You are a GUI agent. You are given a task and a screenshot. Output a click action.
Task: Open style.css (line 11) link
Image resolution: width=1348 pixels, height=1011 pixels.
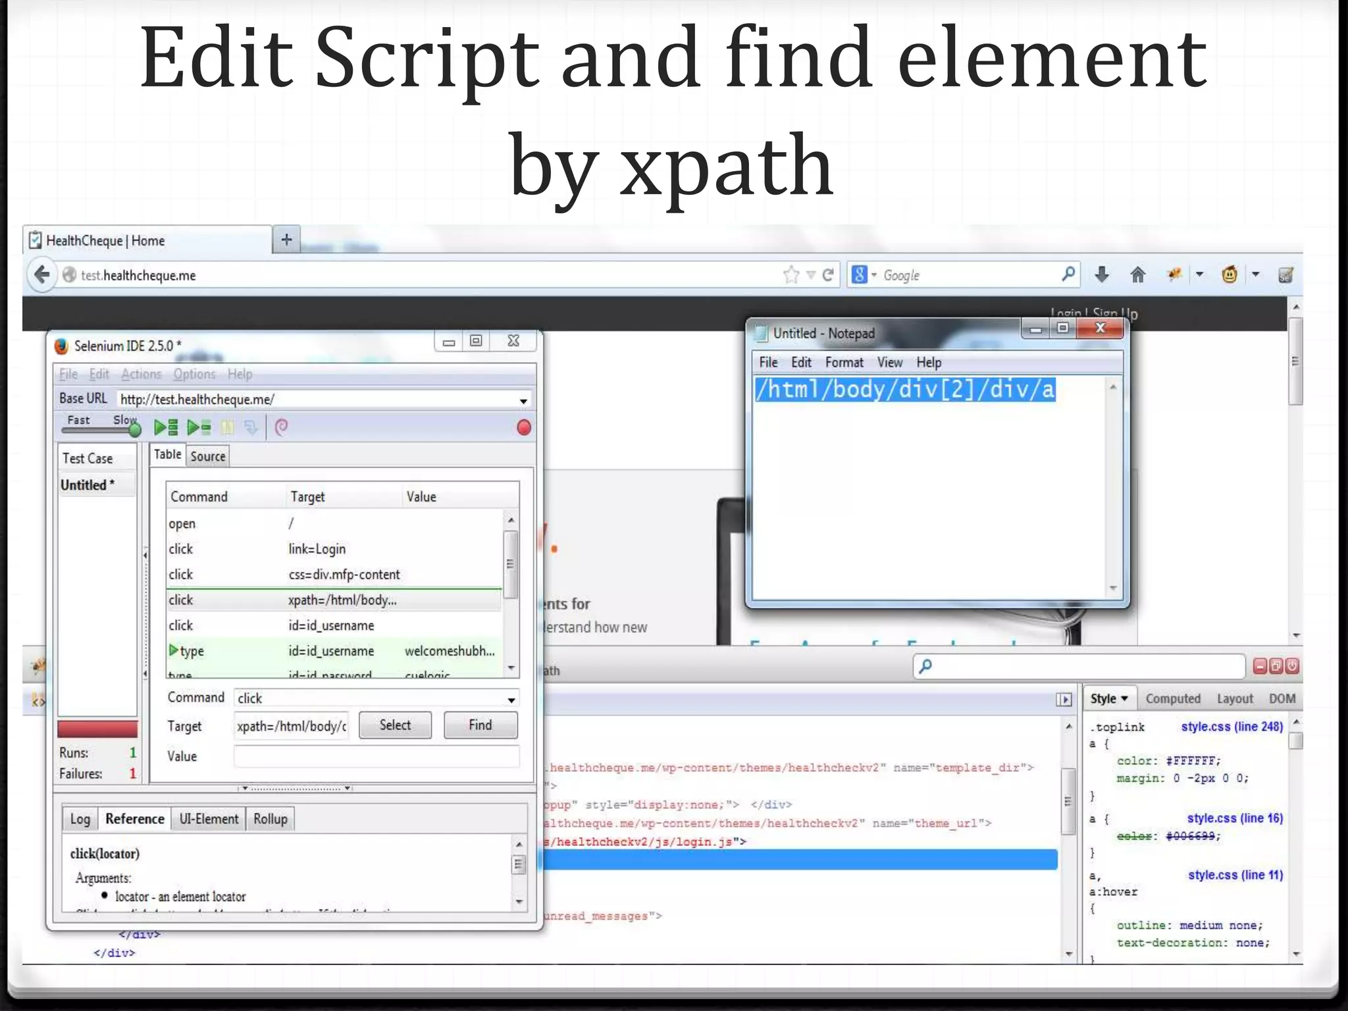tap(1235, 875)
